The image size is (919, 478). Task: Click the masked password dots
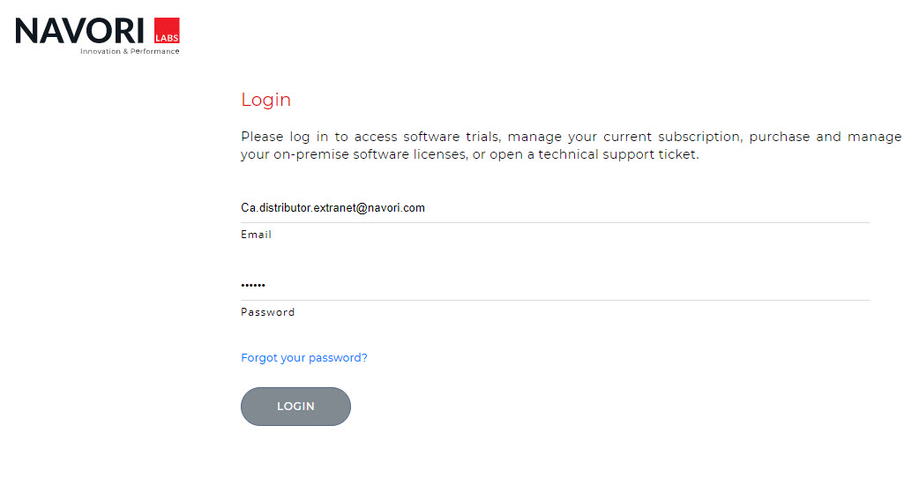(x=253, y=286)
